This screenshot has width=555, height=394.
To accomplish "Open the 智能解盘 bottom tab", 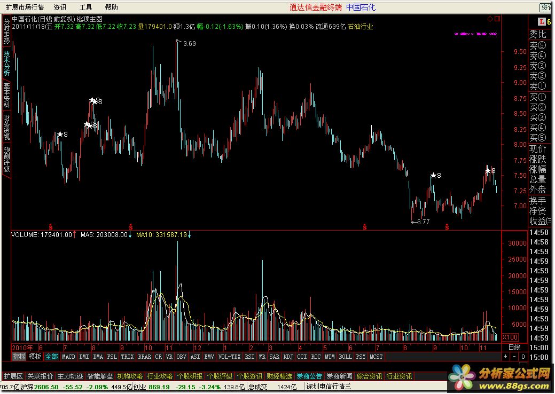I will tap(100, 376).
